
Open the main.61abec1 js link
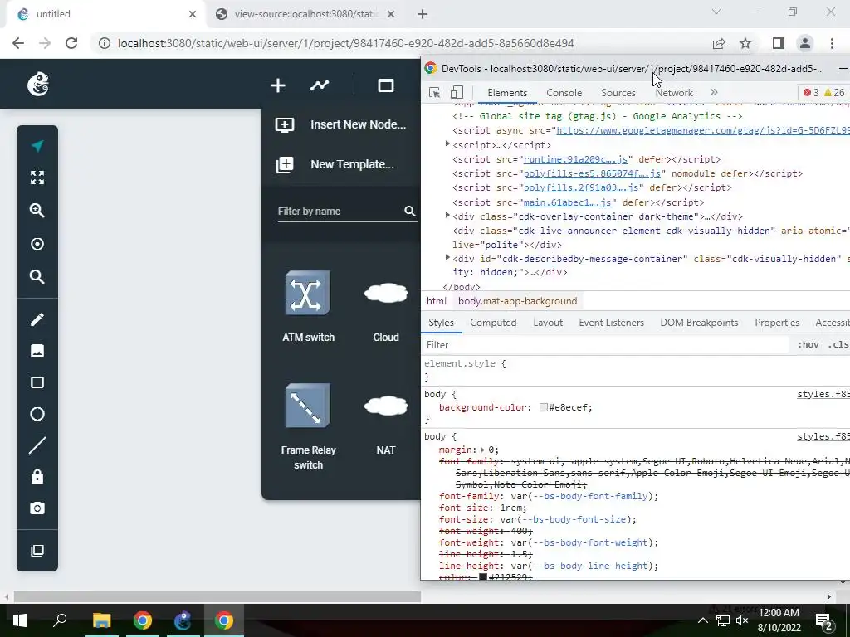pos(567,202)
